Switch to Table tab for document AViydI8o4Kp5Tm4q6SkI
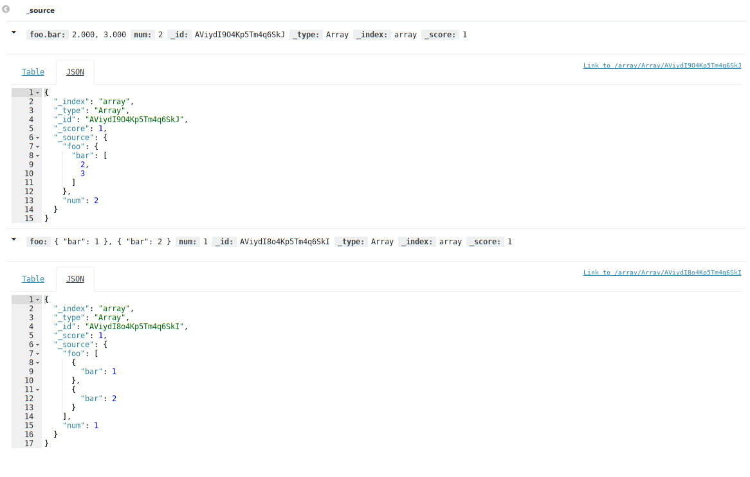This screenshot has width=750, height=477. pyautogui.click(x=33, y=278)
